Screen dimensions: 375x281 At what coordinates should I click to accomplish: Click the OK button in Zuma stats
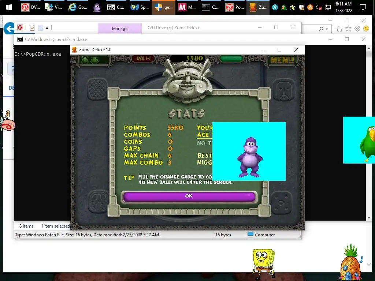(189, 197)
